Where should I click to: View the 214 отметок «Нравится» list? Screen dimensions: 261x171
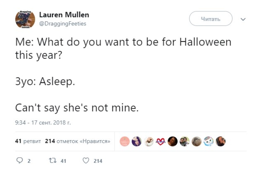coord(78,141)
